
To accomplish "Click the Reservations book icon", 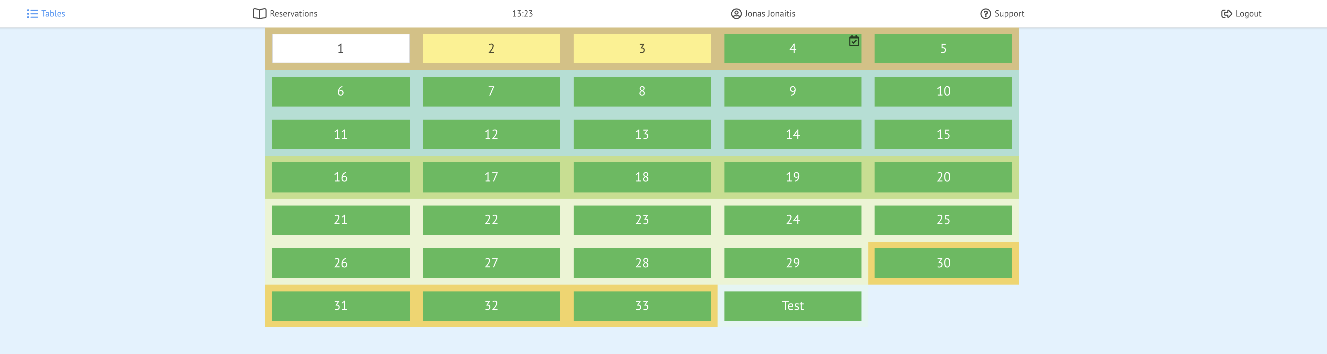I will (259, 14).
